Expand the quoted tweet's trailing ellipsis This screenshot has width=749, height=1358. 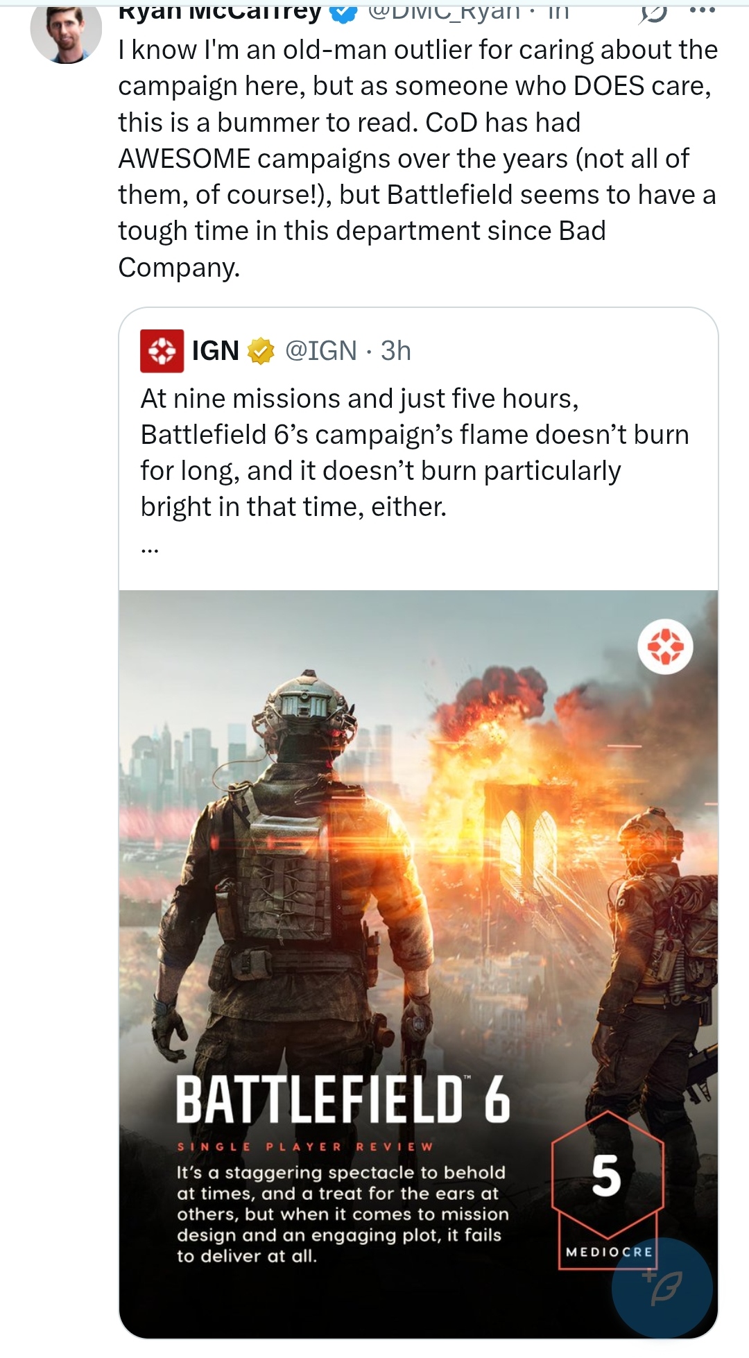149,550
